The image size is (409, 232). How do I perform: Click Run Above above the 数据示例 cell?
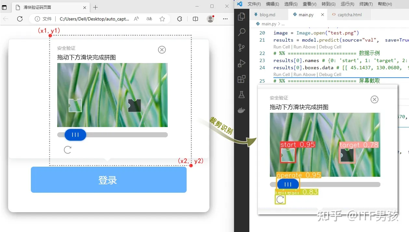pyautogui.click(x=304, y=47)
